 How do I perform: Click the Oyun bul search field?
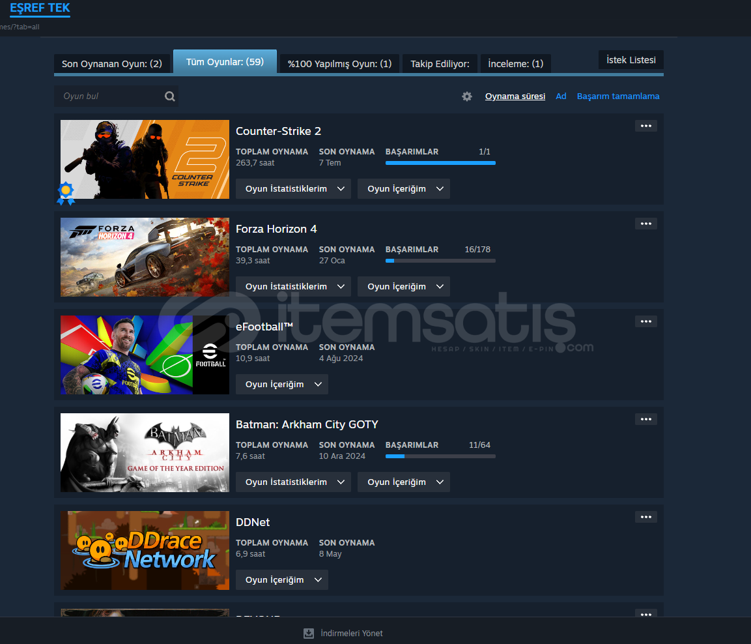coord(116,96)
